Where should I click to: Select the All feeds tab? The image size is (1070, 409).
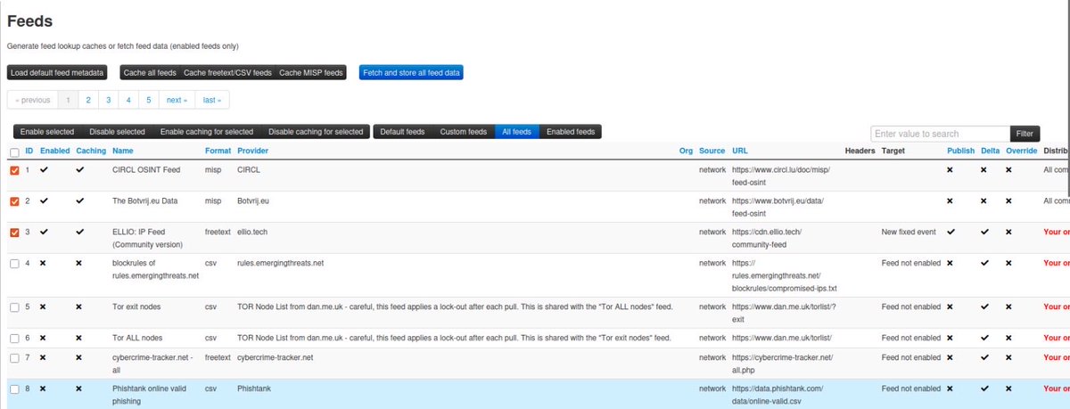(516, 132)
